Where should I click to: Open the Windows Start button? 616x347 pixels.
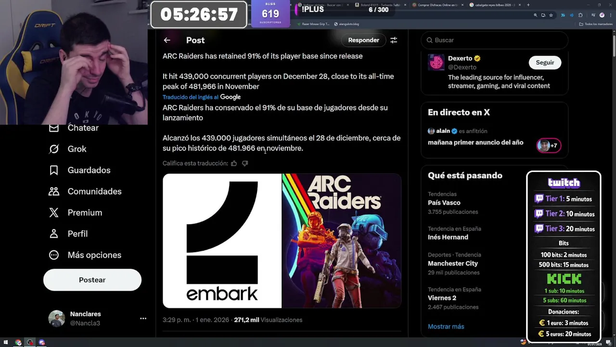pos(6,343)
